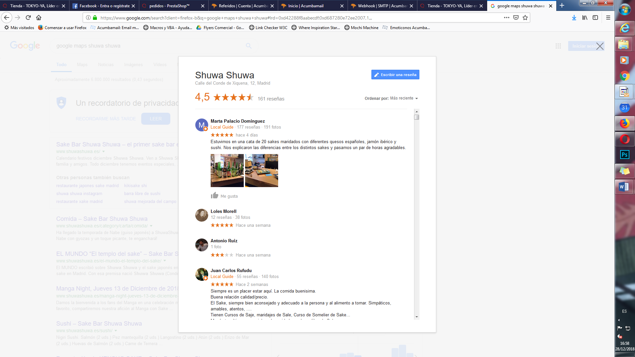This screenshot has height=357, width=635.
Task: Open Marta Palacio Dominguez avatar
Action: click(201, 125)
